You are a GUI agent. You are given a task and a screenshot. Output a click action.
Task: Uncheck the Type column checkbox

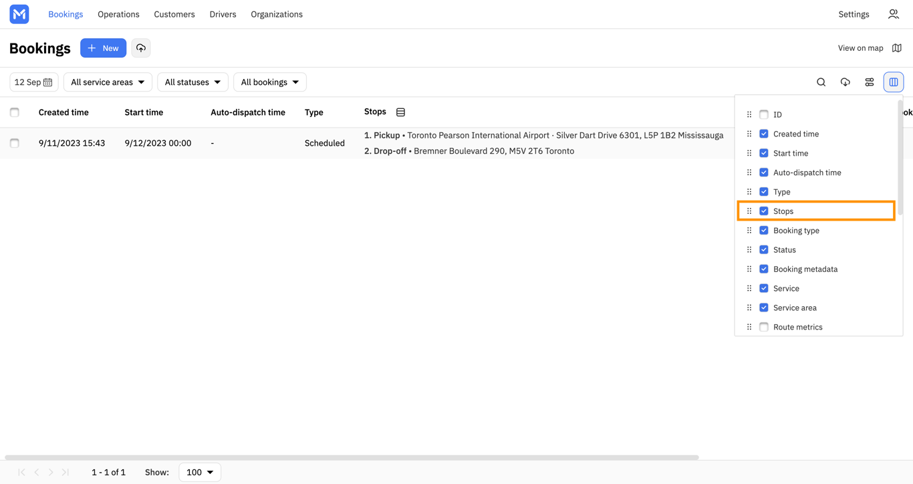(764, 192)
